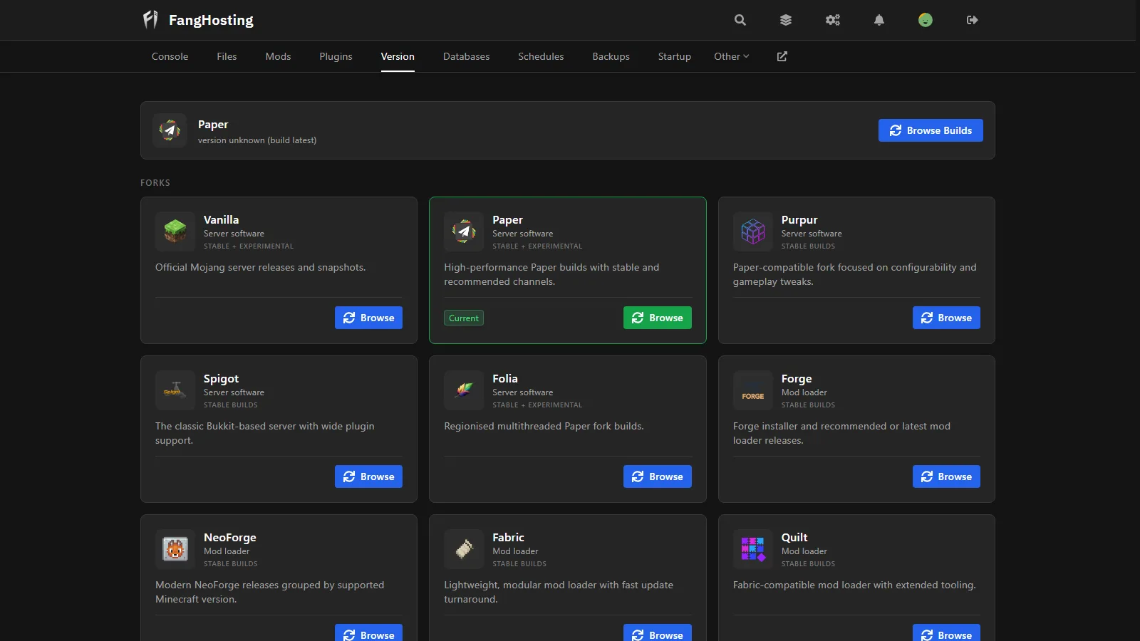Open the search magnifier icon

[740, 20]
